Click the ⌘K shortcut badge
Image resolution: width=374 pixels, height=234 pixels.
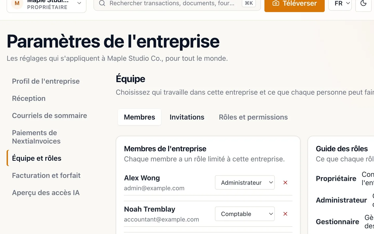pos(249,3)
